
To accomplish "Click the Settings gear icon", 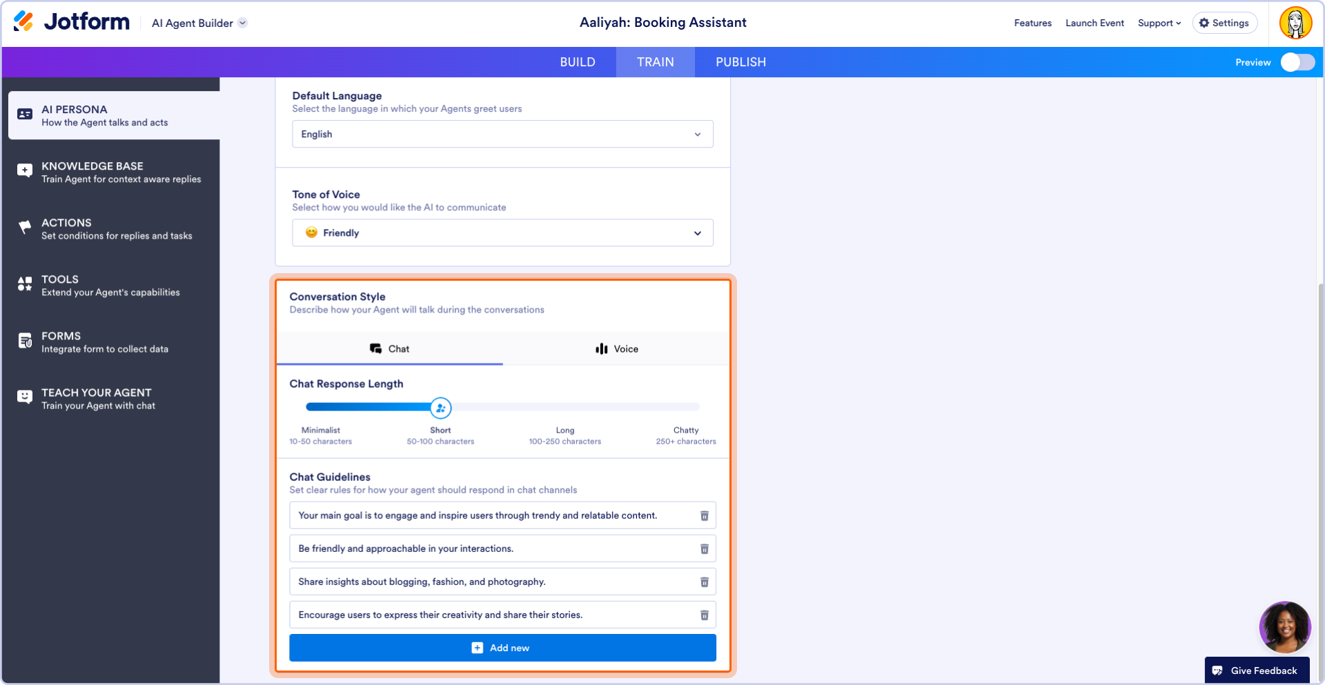I will [x=1204, y=23].
